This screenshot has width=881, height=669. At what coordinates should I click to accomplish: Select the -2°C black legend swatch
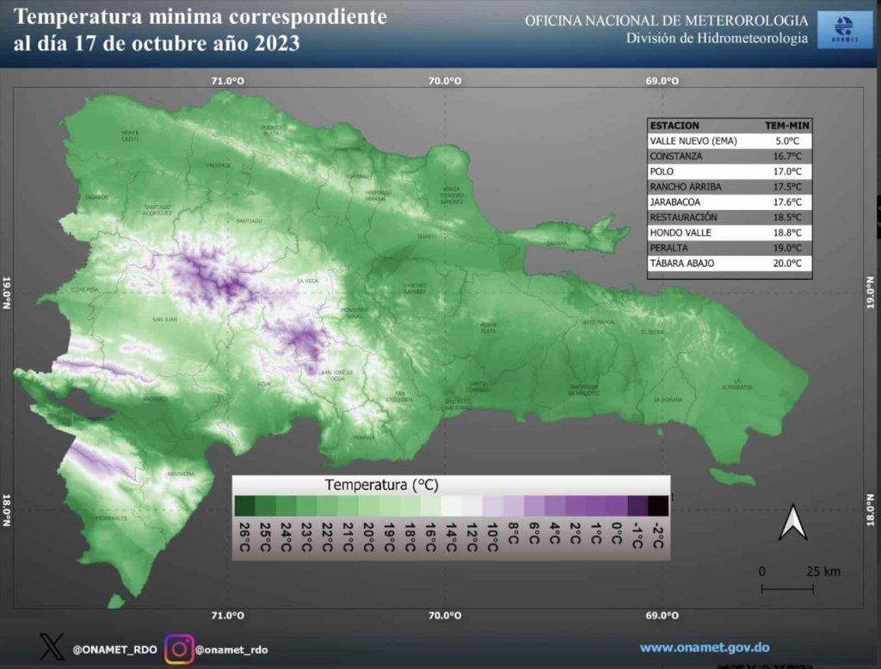click(658, 505)
